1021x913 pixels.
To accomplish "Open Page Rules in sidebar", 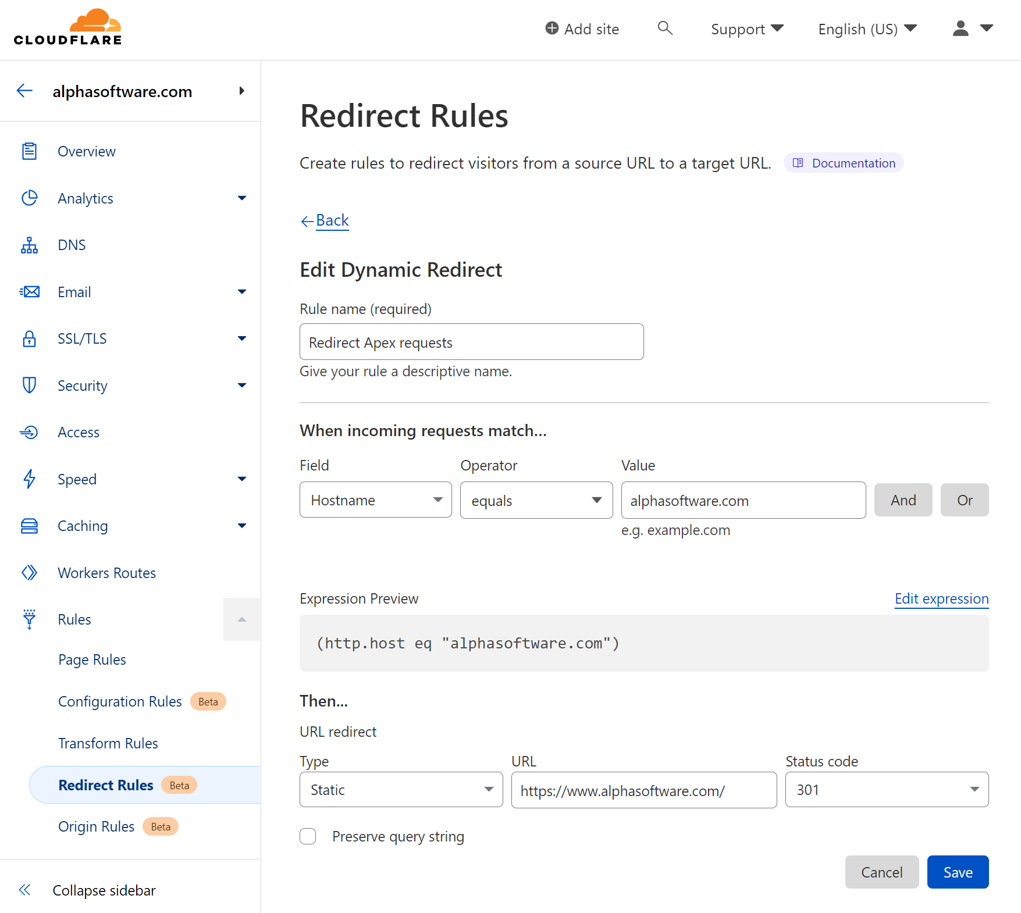I will point(92,660).
